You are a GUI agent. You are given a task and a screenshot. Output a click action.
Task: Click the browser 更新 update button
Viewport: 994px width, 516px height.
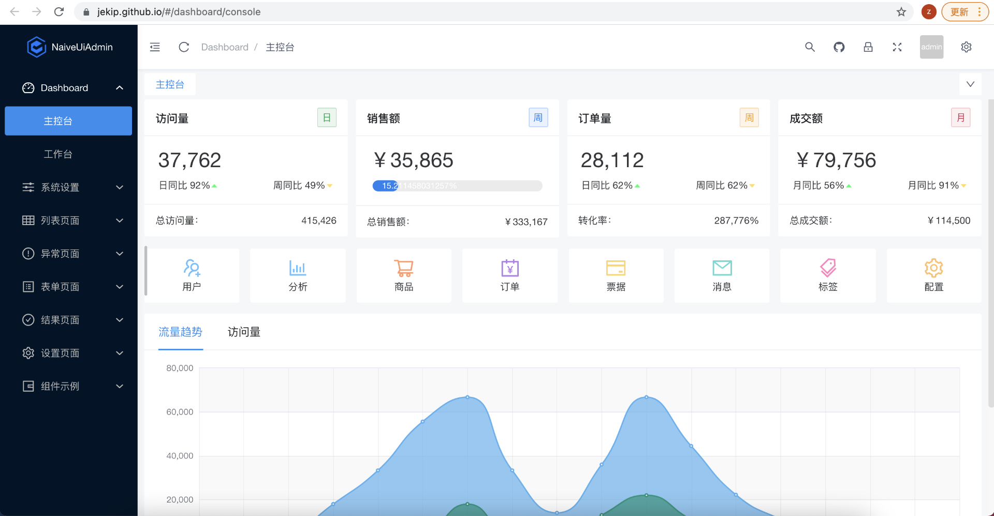click(964, 12)
